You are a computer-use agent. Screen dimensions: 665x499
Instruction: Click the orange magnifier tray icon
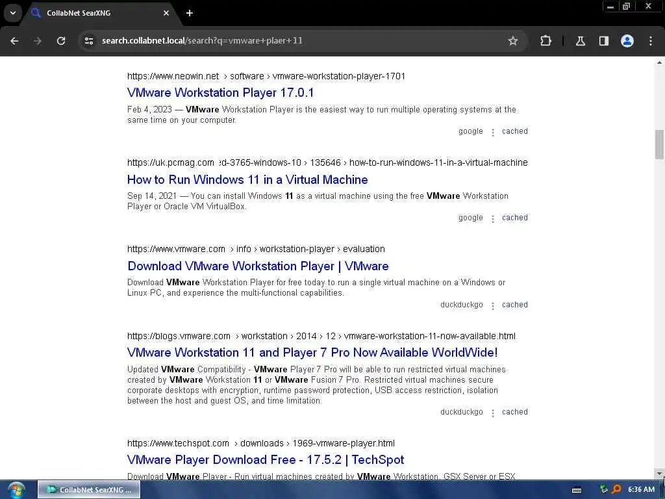point(616,490)
